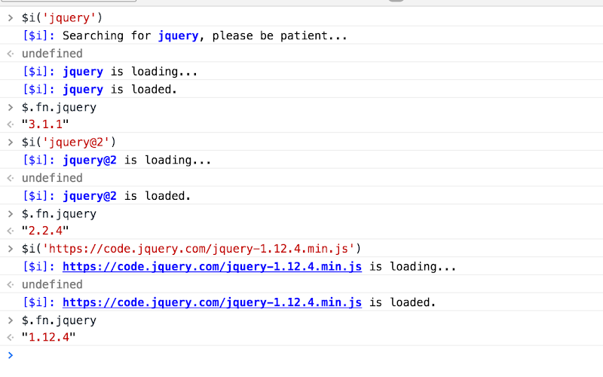Select the "1.12.4" version output

48,337
